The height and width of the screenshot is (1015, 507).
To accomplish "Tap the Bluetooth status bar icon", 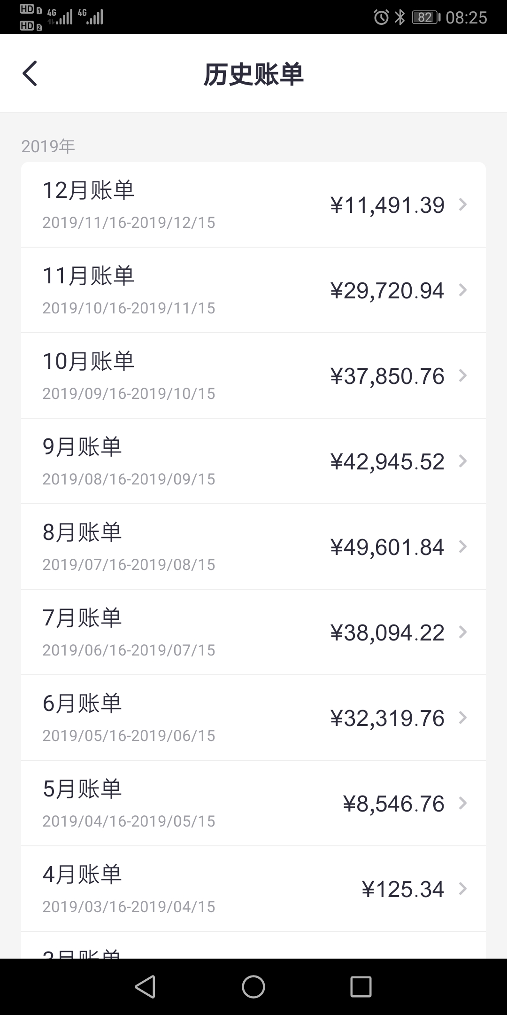I will (400, 17).
